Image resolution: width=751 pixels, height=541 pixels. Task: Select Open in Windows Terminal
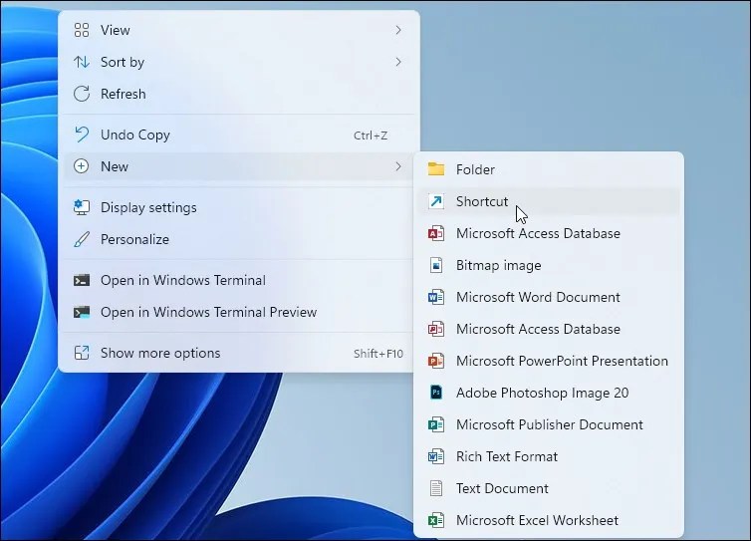point(238,280)
